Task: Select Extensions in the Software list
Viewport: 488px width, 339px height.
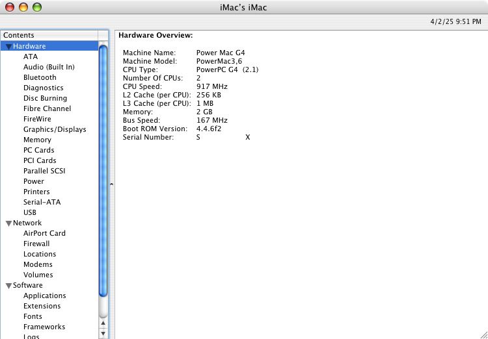Action: coord(42,306)
